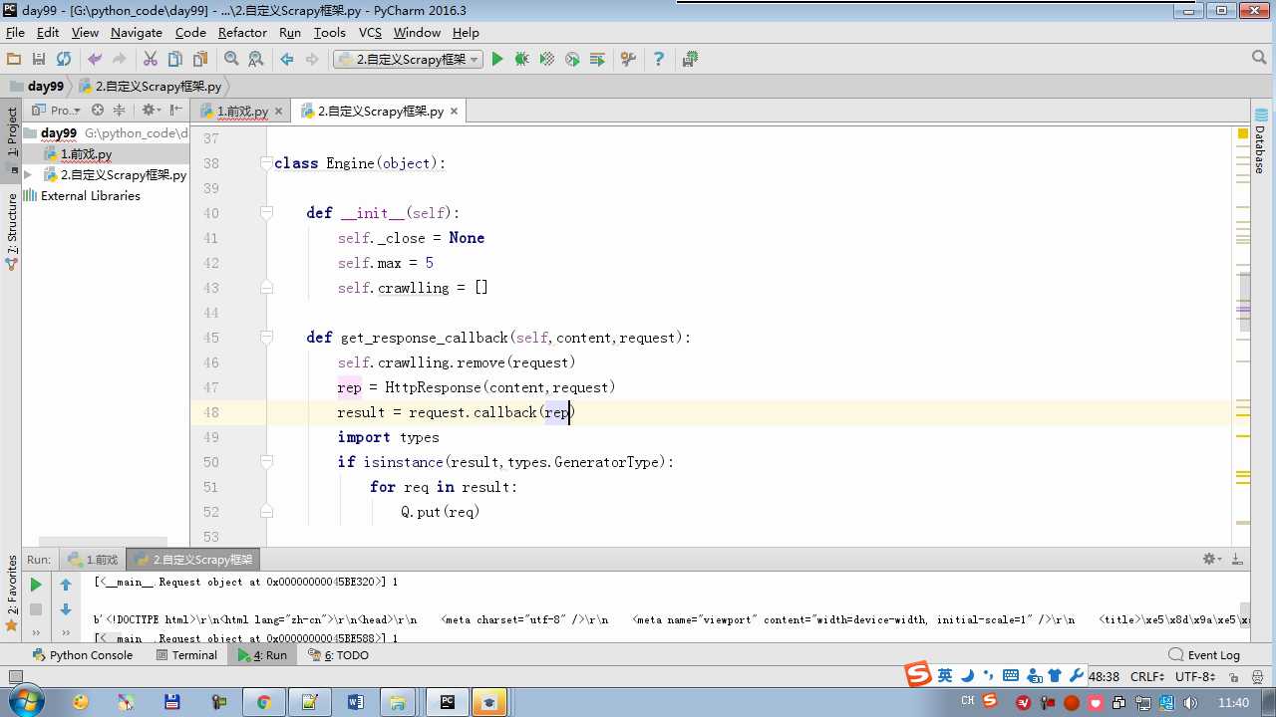Image resolution: width=1276 pixels, height=717 pixels.
Task: Open the Refactor menu
Action: point(242,32)
